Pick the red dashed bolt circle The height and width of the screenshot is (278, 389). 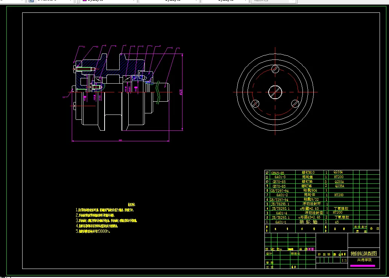click(x=275, y=92)
